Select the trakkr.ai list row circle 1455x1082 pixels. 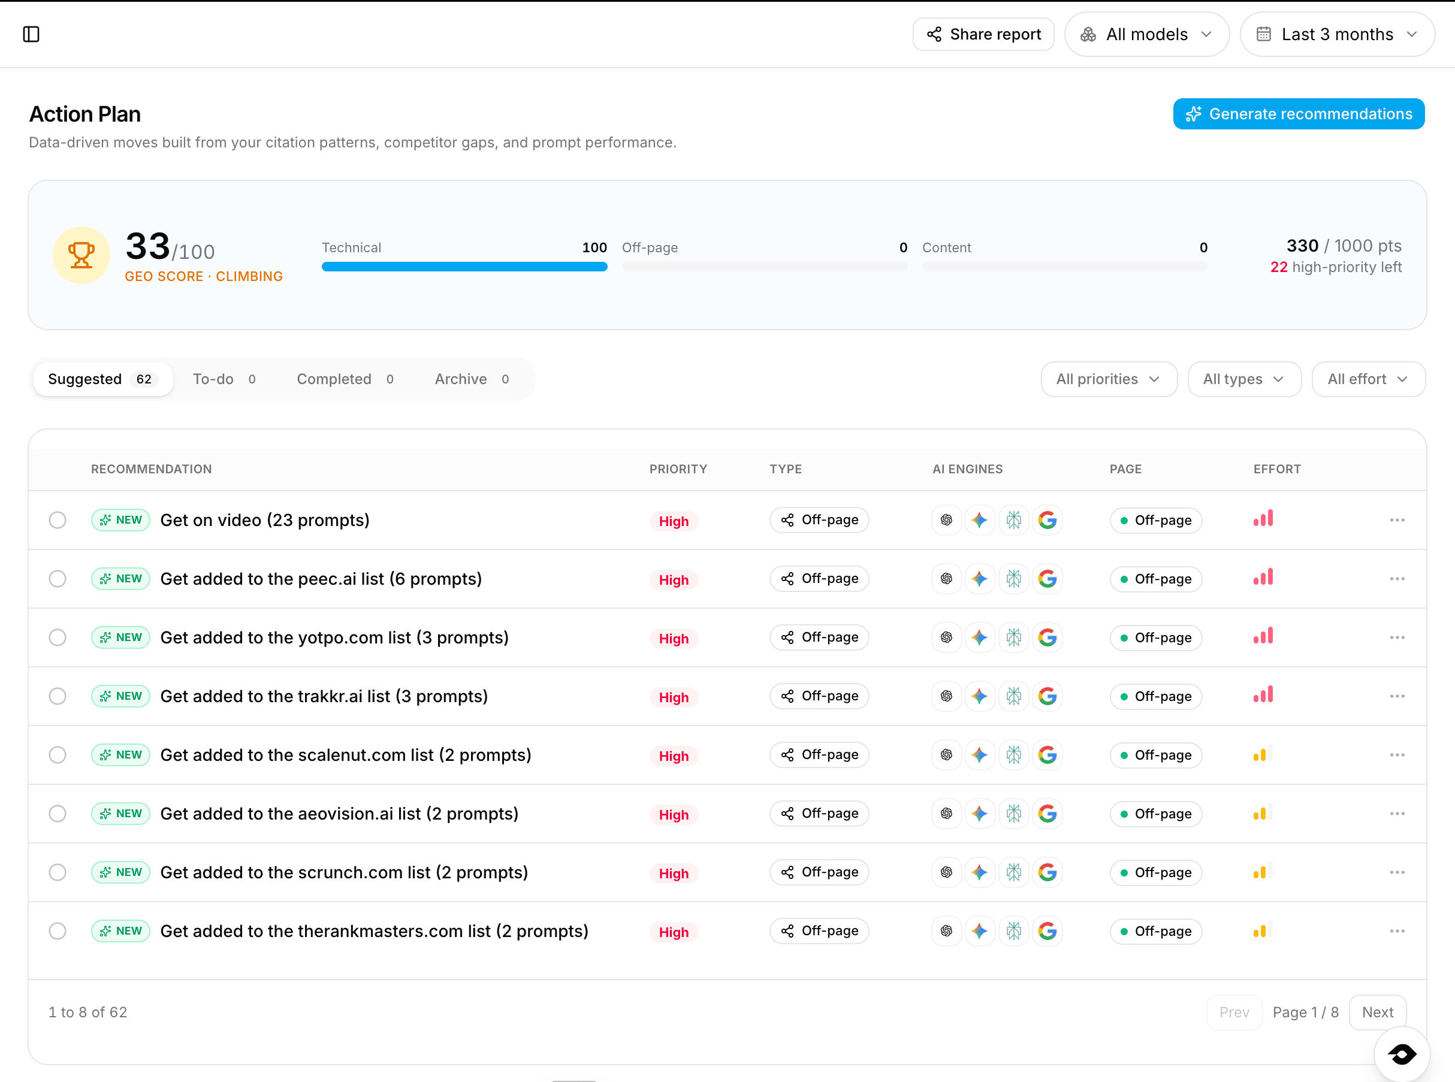(x=58, y=696)
